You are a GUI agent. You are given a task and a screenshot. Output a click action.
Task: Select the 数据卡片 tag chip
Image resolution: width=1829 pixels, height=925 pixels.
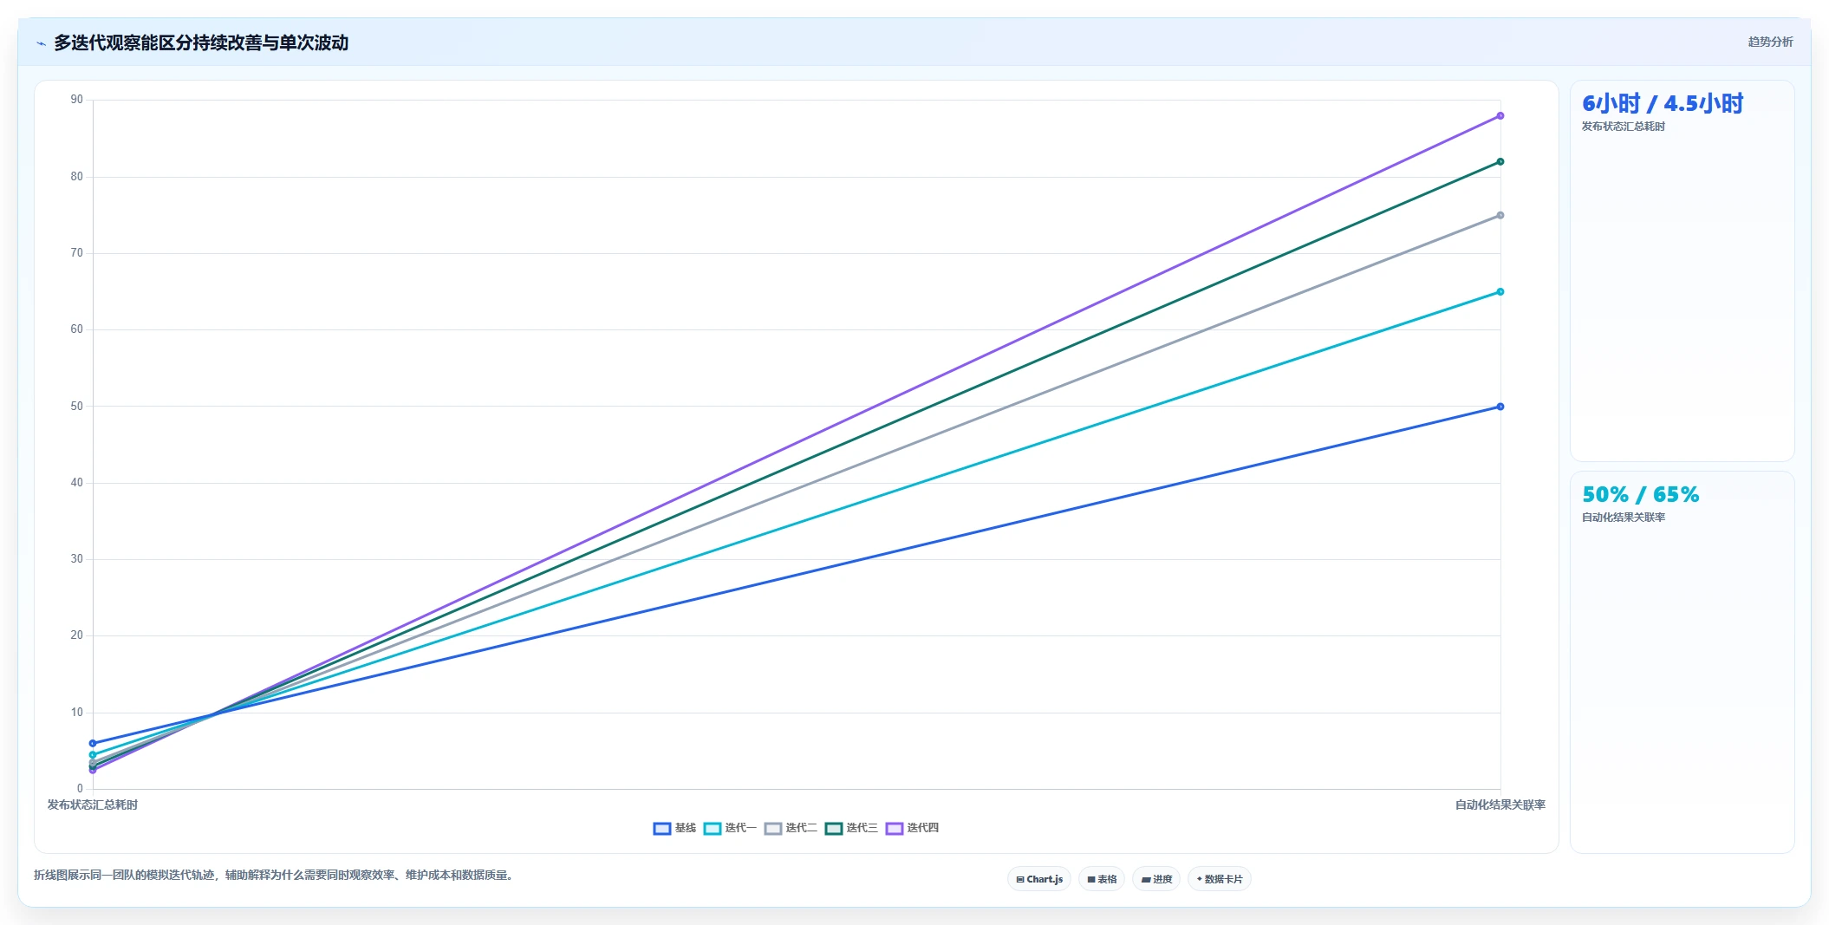tap(1220, 879)
